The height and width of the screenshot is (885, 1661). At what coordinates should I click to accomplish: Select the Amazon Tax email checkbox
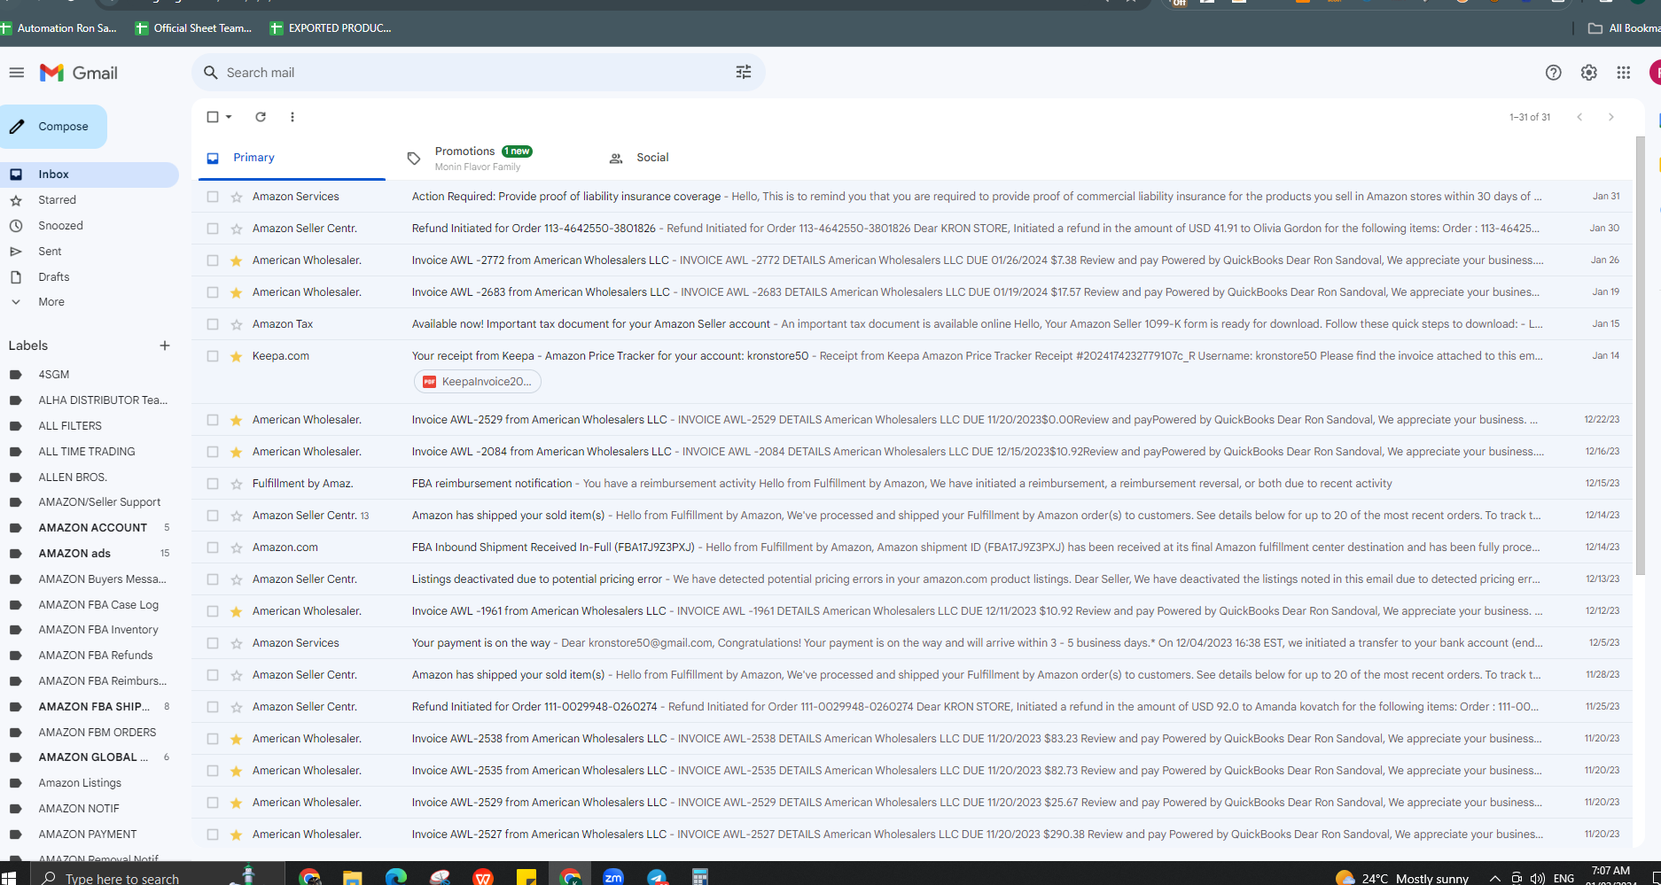[213, 324]
